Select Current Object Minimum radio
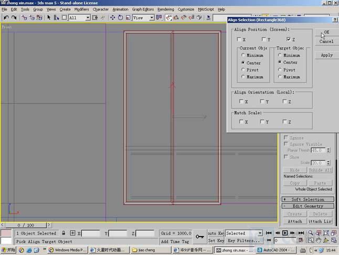Image resolution: width=339 pixels, height=255 pixels. 243,55
